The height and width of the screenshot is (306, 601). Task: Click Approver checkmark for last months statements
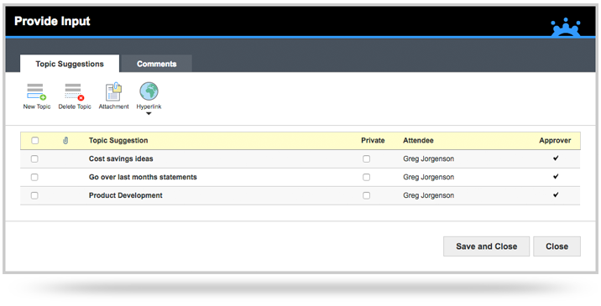[x=556, y=176]
